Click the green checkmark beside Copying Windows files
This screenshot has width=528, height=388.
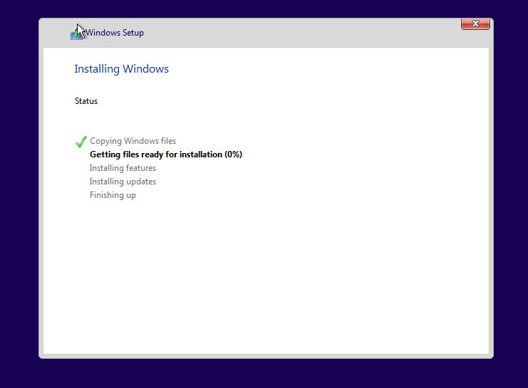(81, 142)
